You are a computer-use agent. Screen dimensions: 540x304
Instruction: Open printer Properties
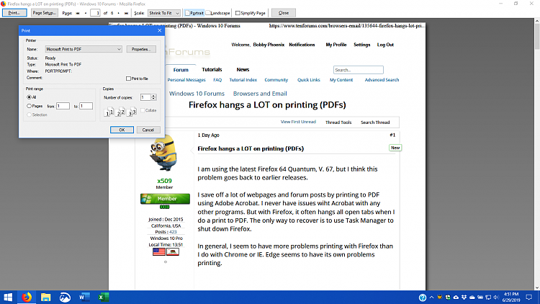click(141, 49)
